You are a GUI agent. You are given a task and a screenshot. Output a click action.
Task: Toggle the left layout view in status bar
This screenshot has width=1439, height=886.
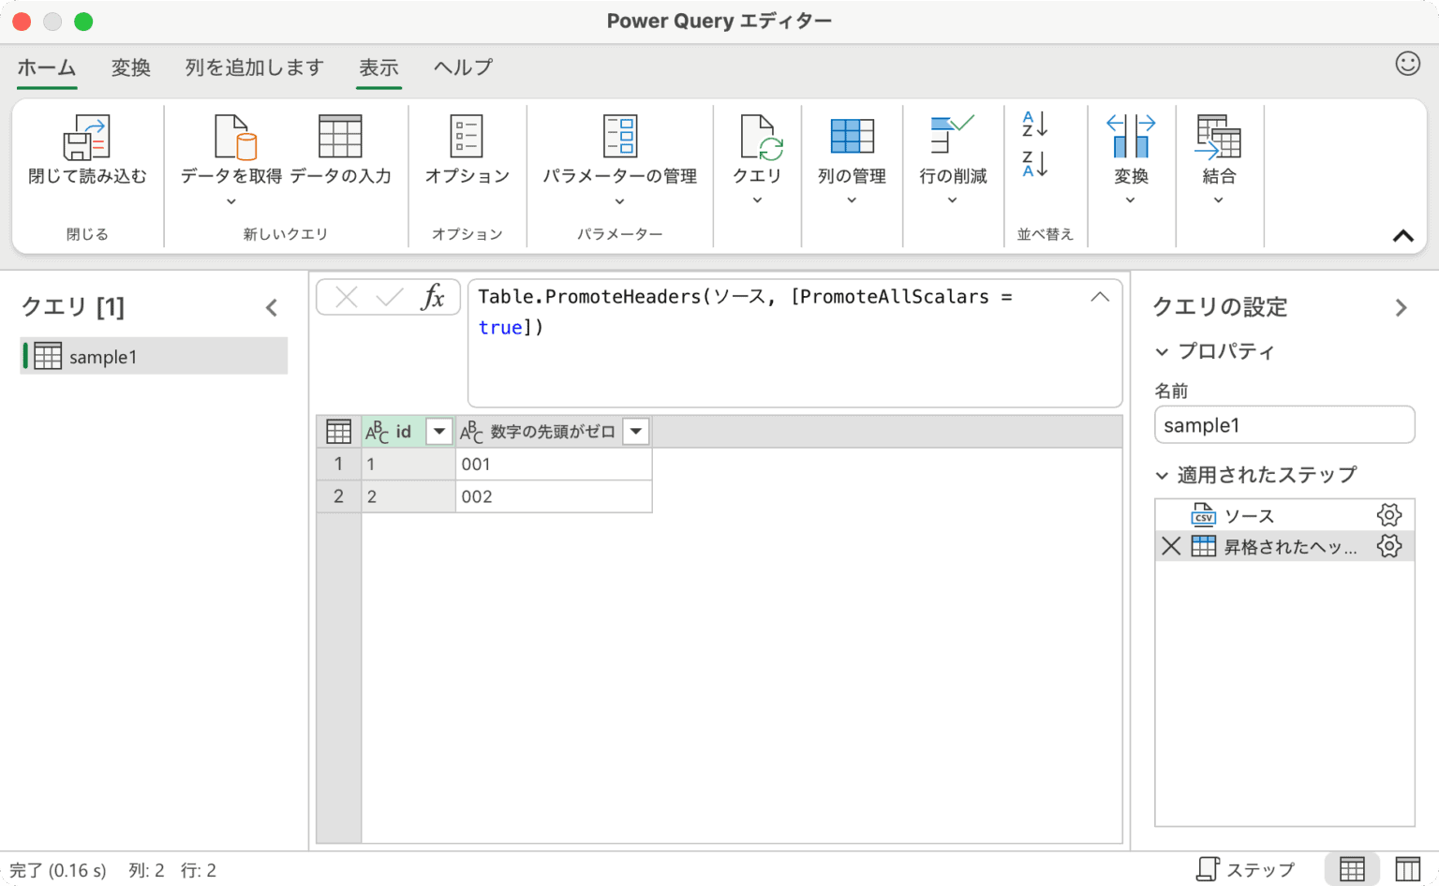pos(1351,867)
